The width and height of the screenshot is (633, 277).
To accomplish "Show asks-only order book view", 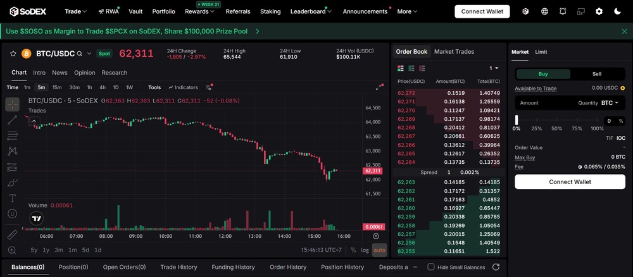I will point(422,68).
